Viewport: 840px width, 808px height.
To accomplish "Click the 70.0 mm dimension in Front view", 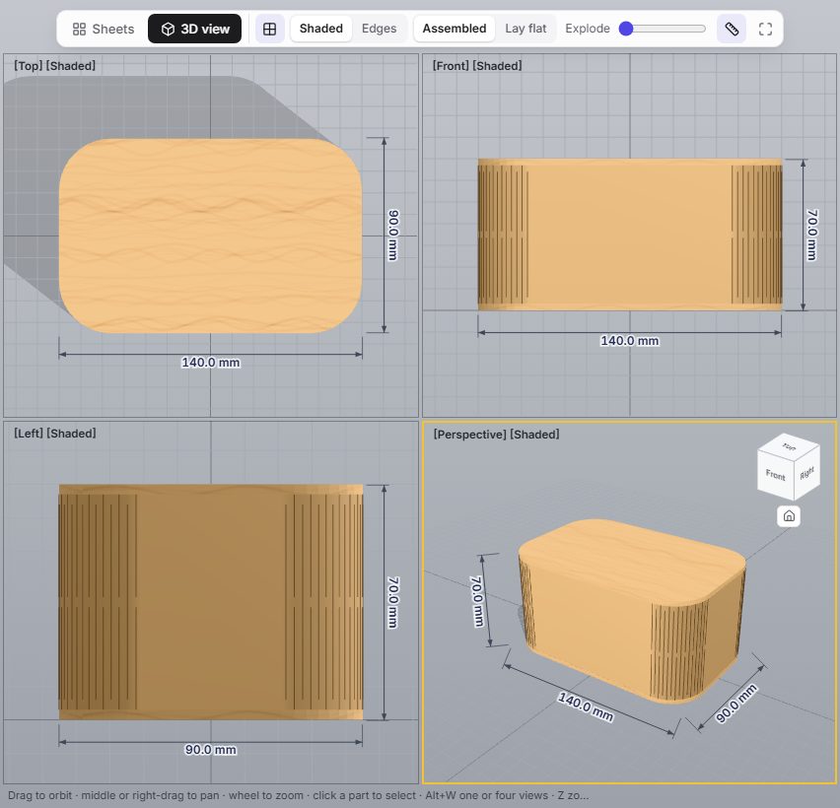I will click(812, 235).
